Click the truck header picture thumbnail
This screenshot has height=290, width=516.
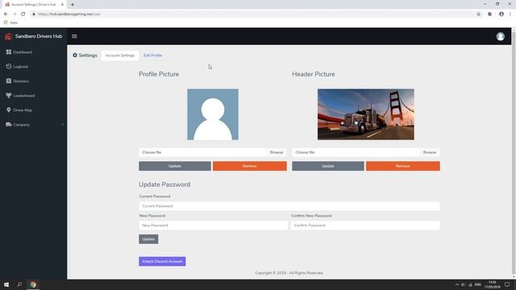[x=366, y=114]
